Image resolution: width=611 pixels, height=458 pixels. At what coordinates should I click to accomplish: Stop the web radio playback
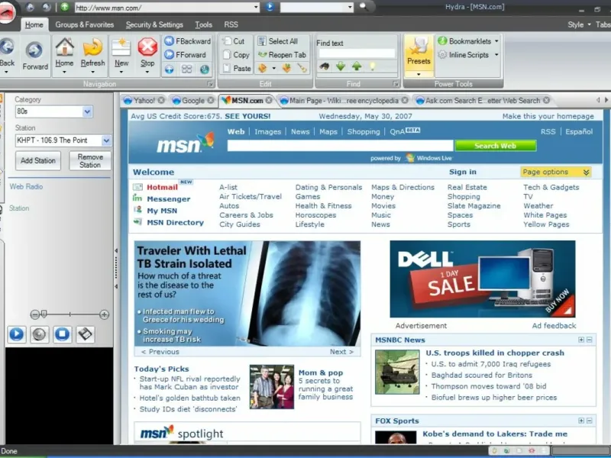[x=63, y=334]
